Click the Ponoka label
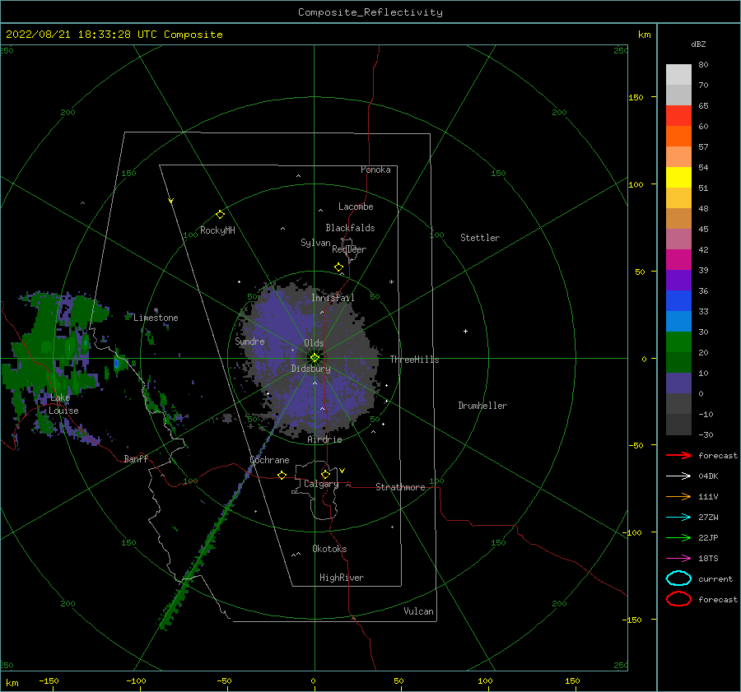 pos(375,170)
